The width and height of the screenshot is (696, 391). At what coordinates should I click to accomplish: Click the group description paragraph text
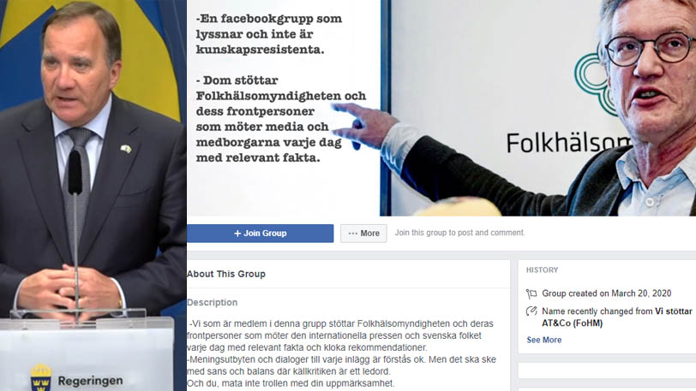pyautogui.click(x=341, y=353)
